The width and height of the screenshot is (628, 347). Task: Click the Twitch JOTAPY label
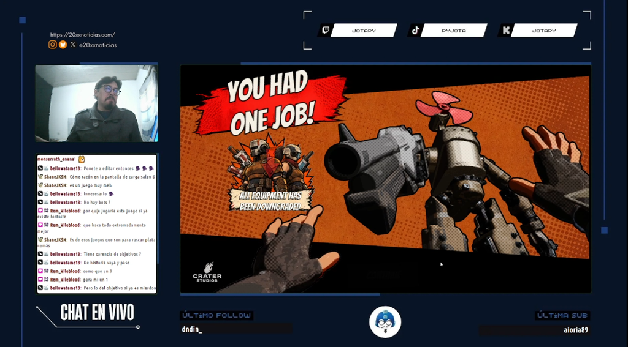pos(364,31)
